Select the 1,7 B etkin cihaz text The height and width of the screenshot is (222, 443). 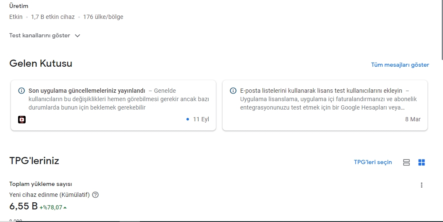click(53, 17)
